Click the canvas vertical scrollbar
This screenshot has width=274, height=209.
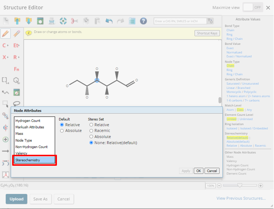coord(220,100)
